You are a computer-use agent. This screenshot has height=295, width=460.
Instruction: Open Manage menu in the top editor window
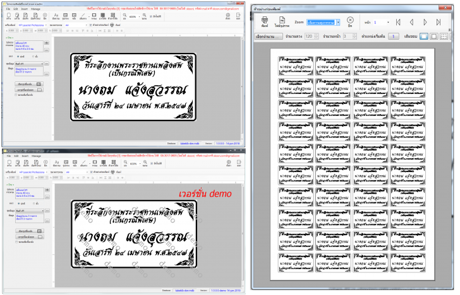[x=35, y=9]
